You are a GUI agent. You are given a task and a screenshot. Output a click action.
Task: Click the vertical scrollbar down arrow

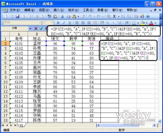click(160, 121)
